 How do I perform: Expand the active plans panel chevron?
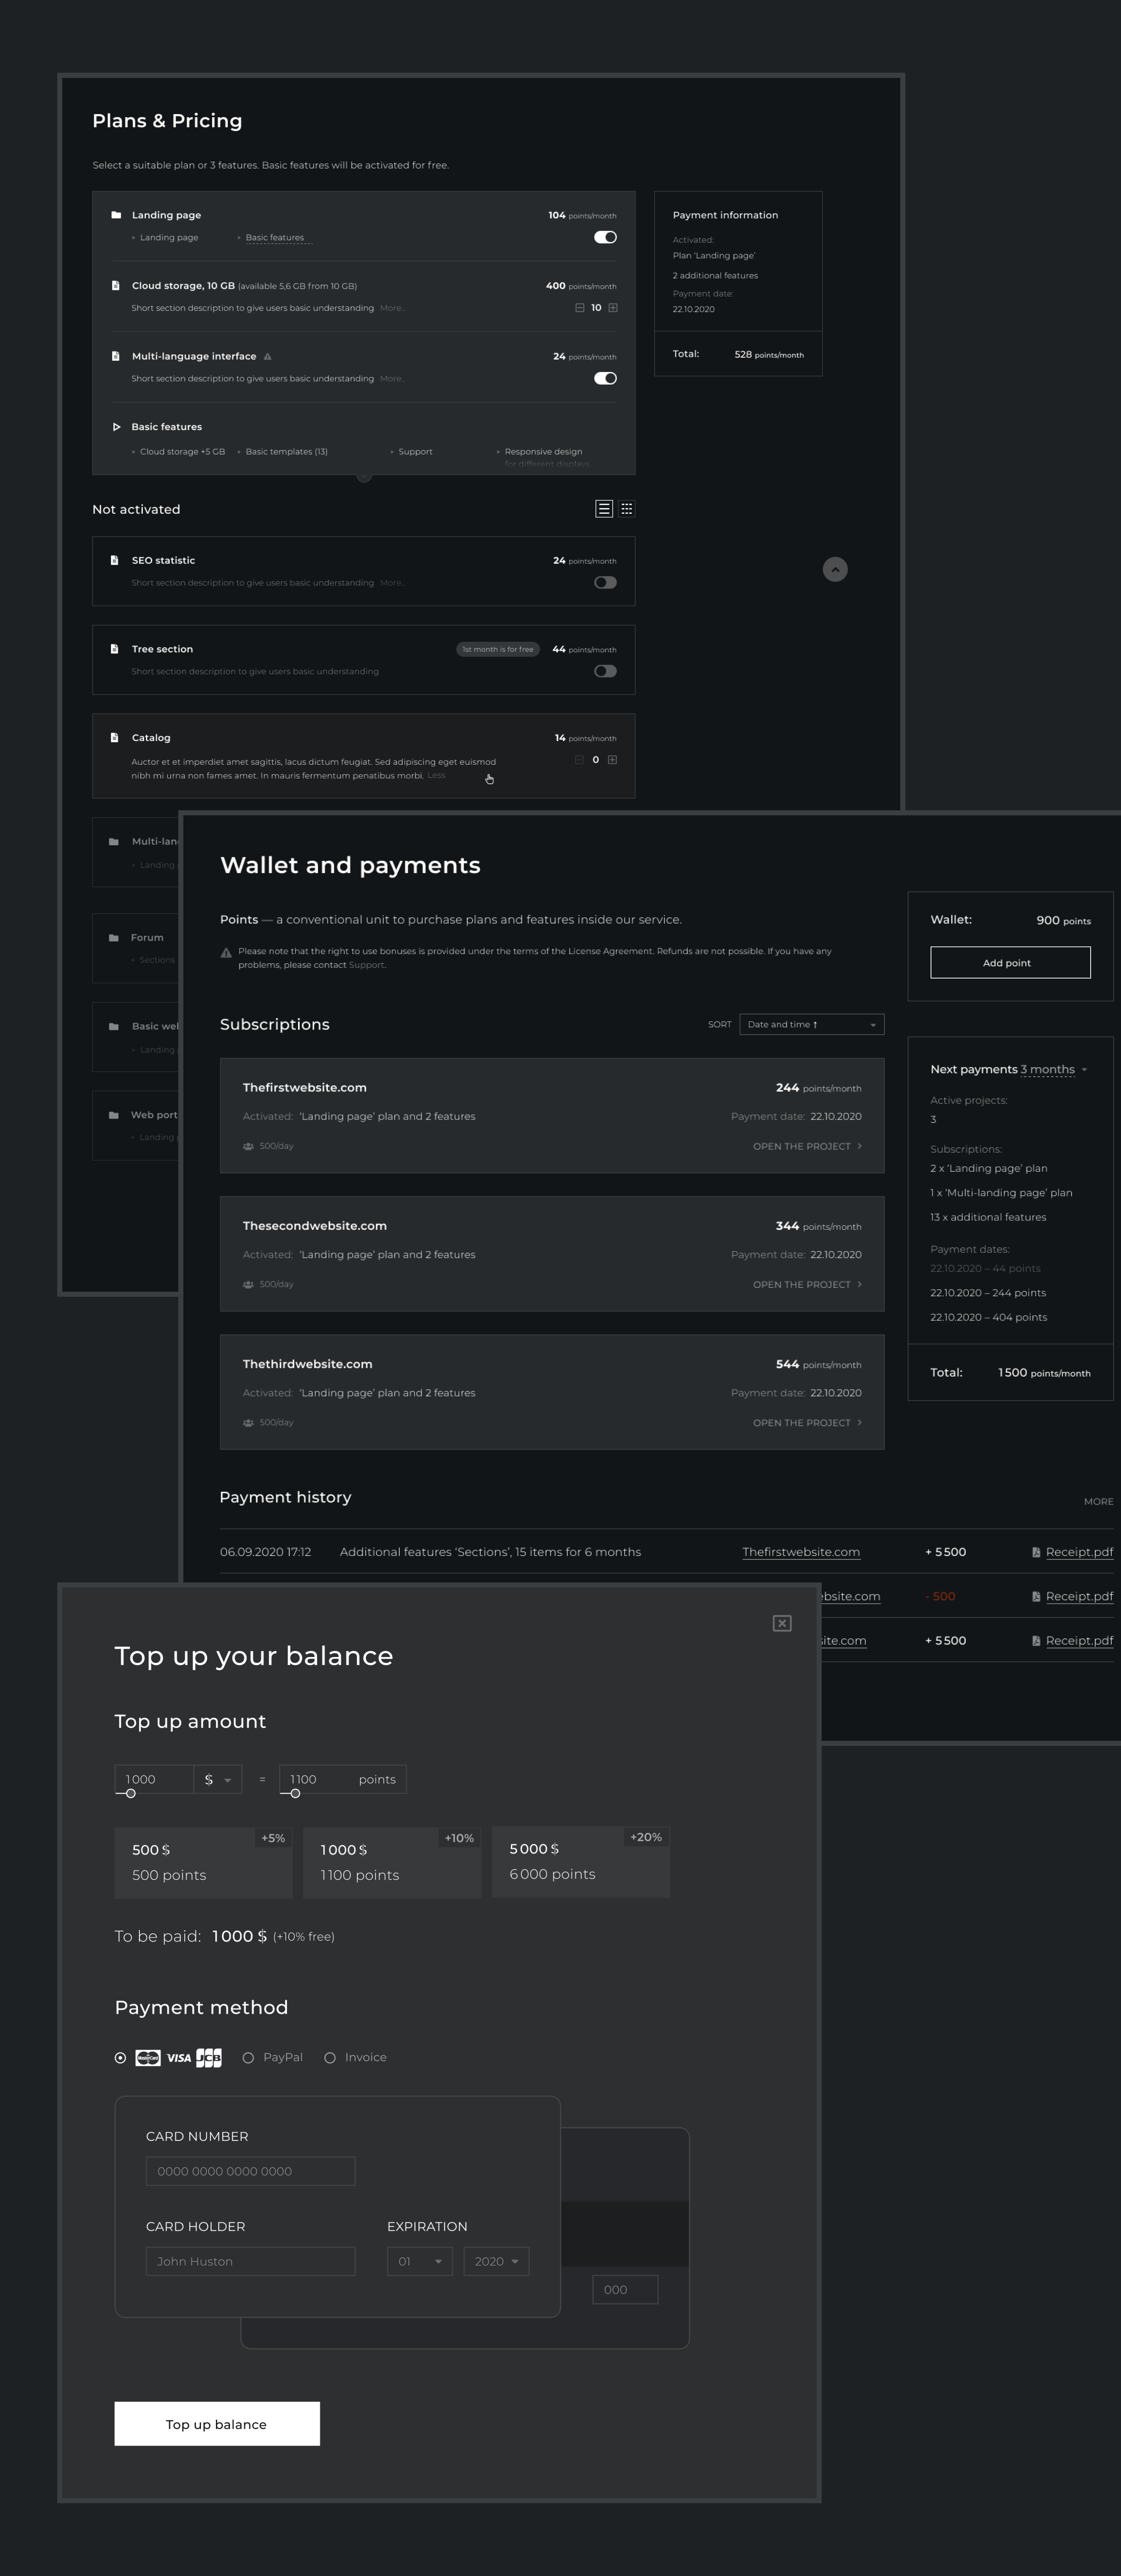point(364,477)
